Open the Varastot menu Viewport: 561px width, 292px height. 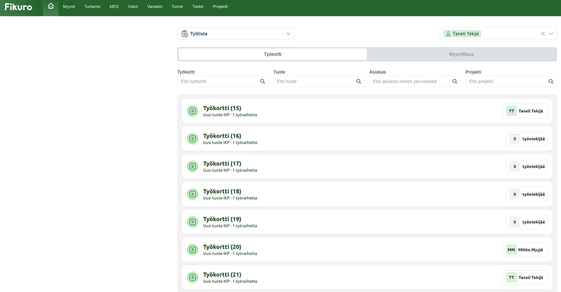click(154, 7)
